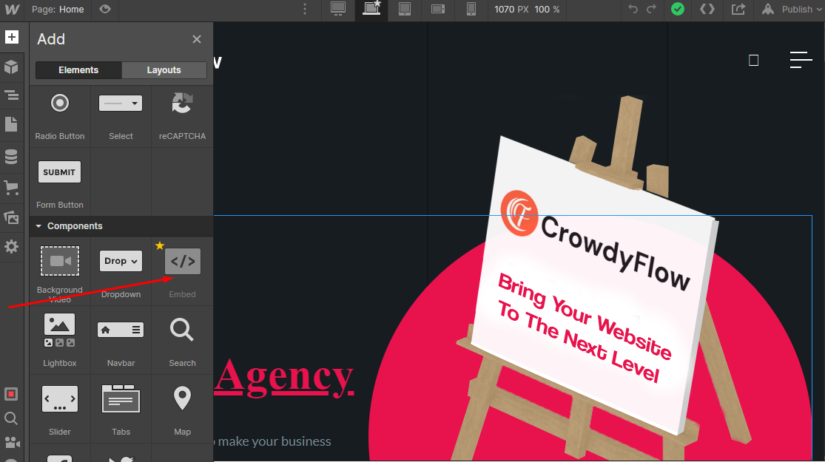Add a Search component
825x462 pixels.
[x=182, y=340]
